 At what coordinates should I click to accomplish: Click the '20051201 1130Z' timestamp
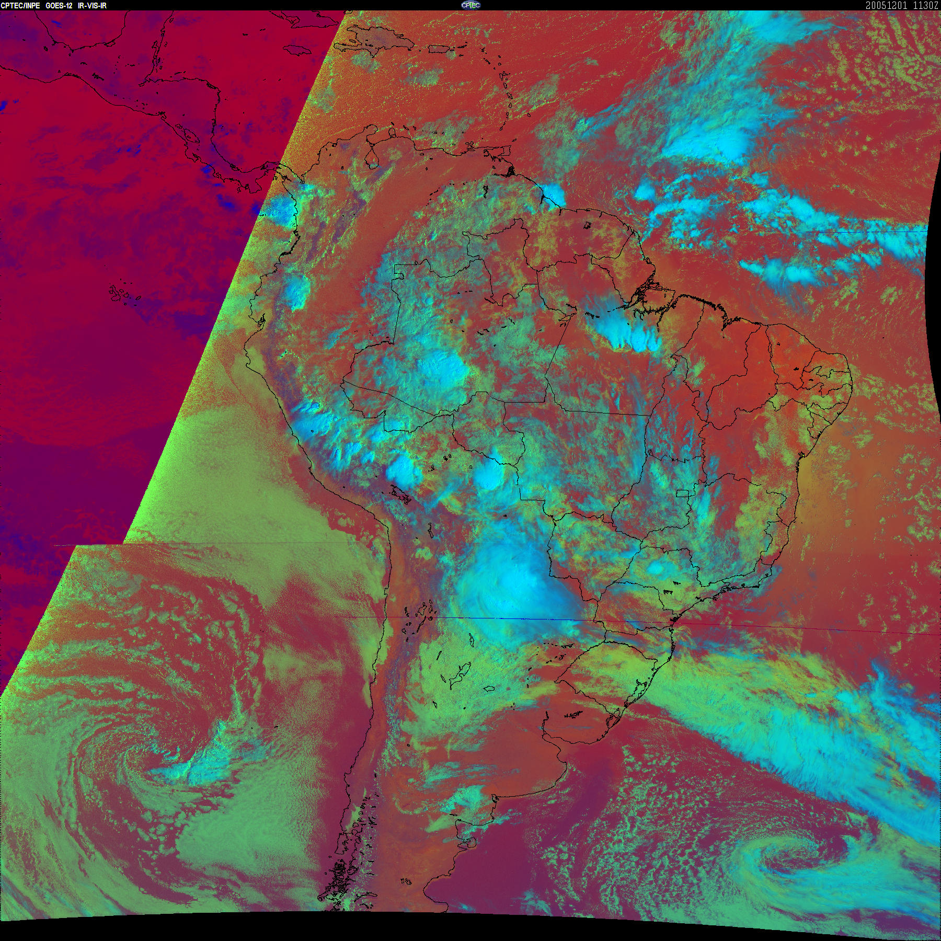[x=902, y=5]
